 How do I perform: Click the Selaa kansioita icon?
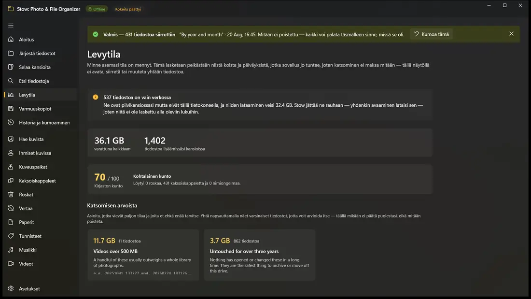[11, 67]
